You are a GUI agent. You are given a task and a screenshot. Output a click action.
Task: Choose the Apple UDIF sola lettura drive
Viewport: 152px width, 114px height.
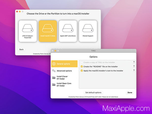pyautogui.click(x=68, y=31)
